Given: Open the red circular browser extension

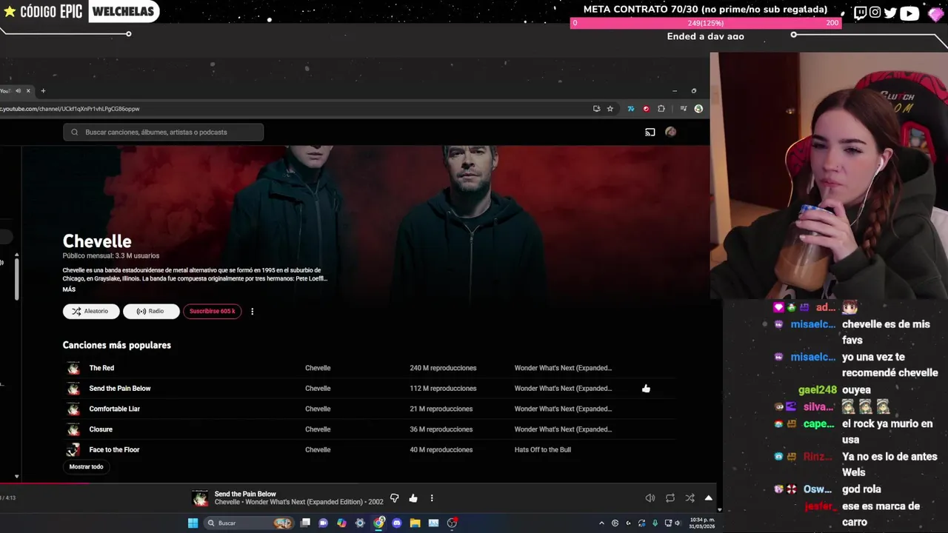Looking at the screenshot, I should [646, 109].
